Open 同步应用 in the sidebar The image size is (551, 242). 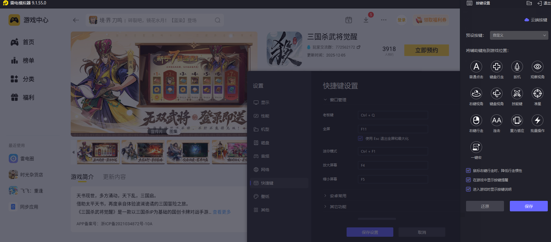click(x=23, y=207)
